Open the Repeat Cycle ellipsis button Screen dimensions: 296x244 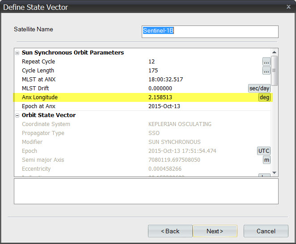tap(266, 62)
